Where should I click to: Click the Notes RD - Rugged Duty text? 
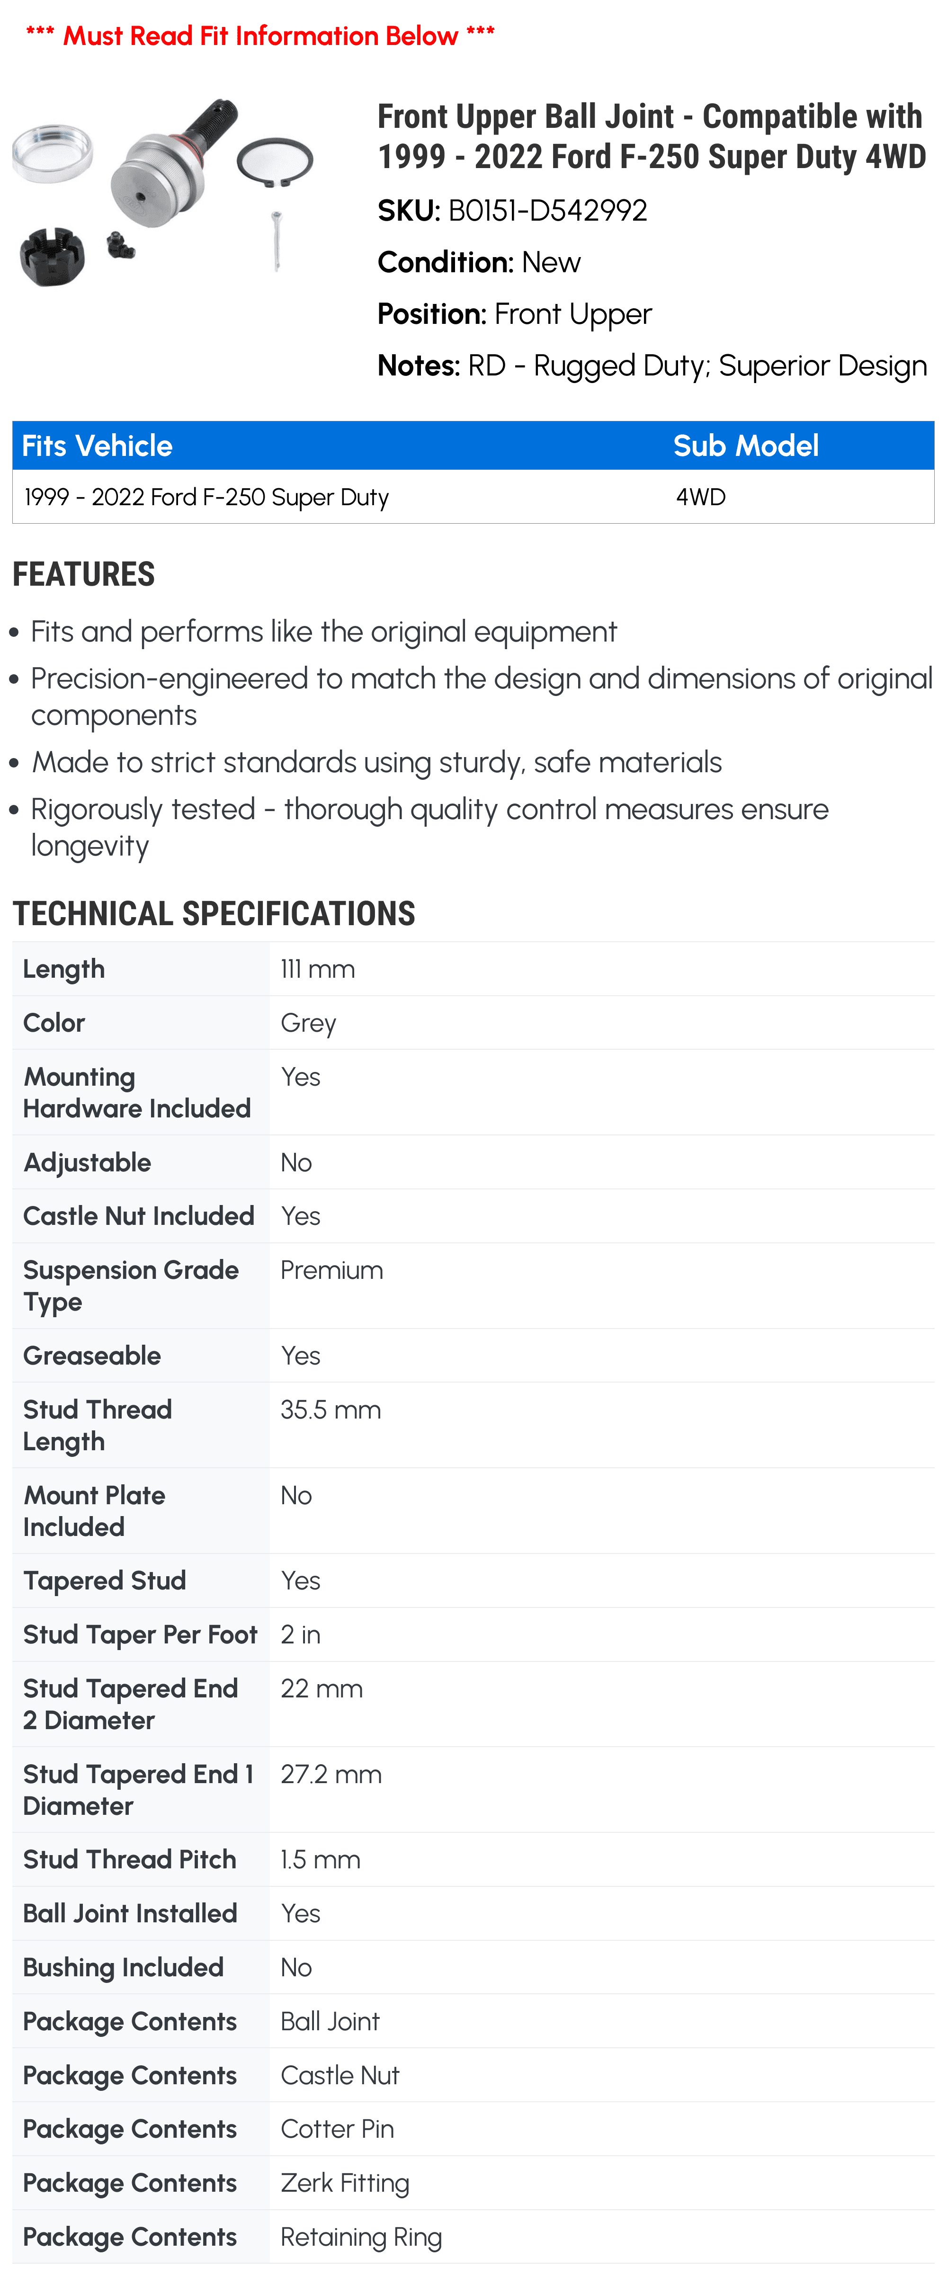click(x=652, y=366)
